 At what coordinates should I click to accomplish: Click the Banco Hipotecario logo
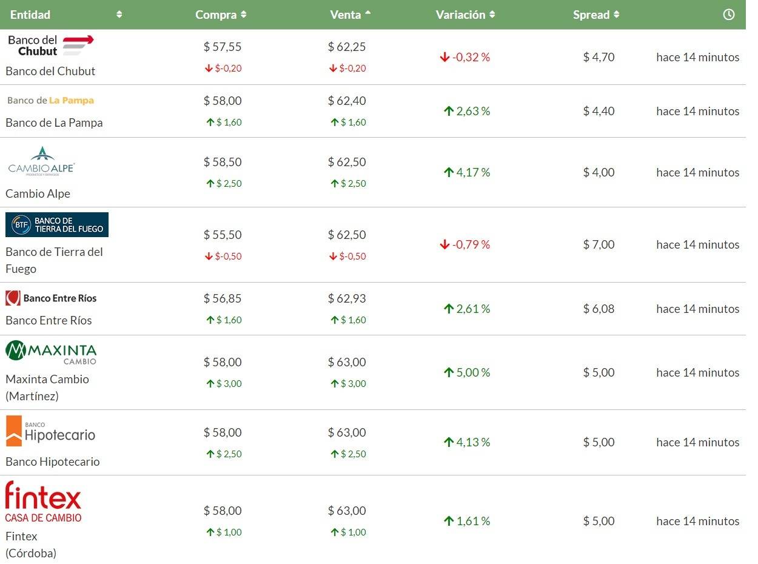(51, 431)
